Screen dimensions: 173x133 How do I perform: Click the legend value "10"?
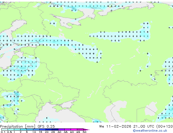(x=34, y=132)
